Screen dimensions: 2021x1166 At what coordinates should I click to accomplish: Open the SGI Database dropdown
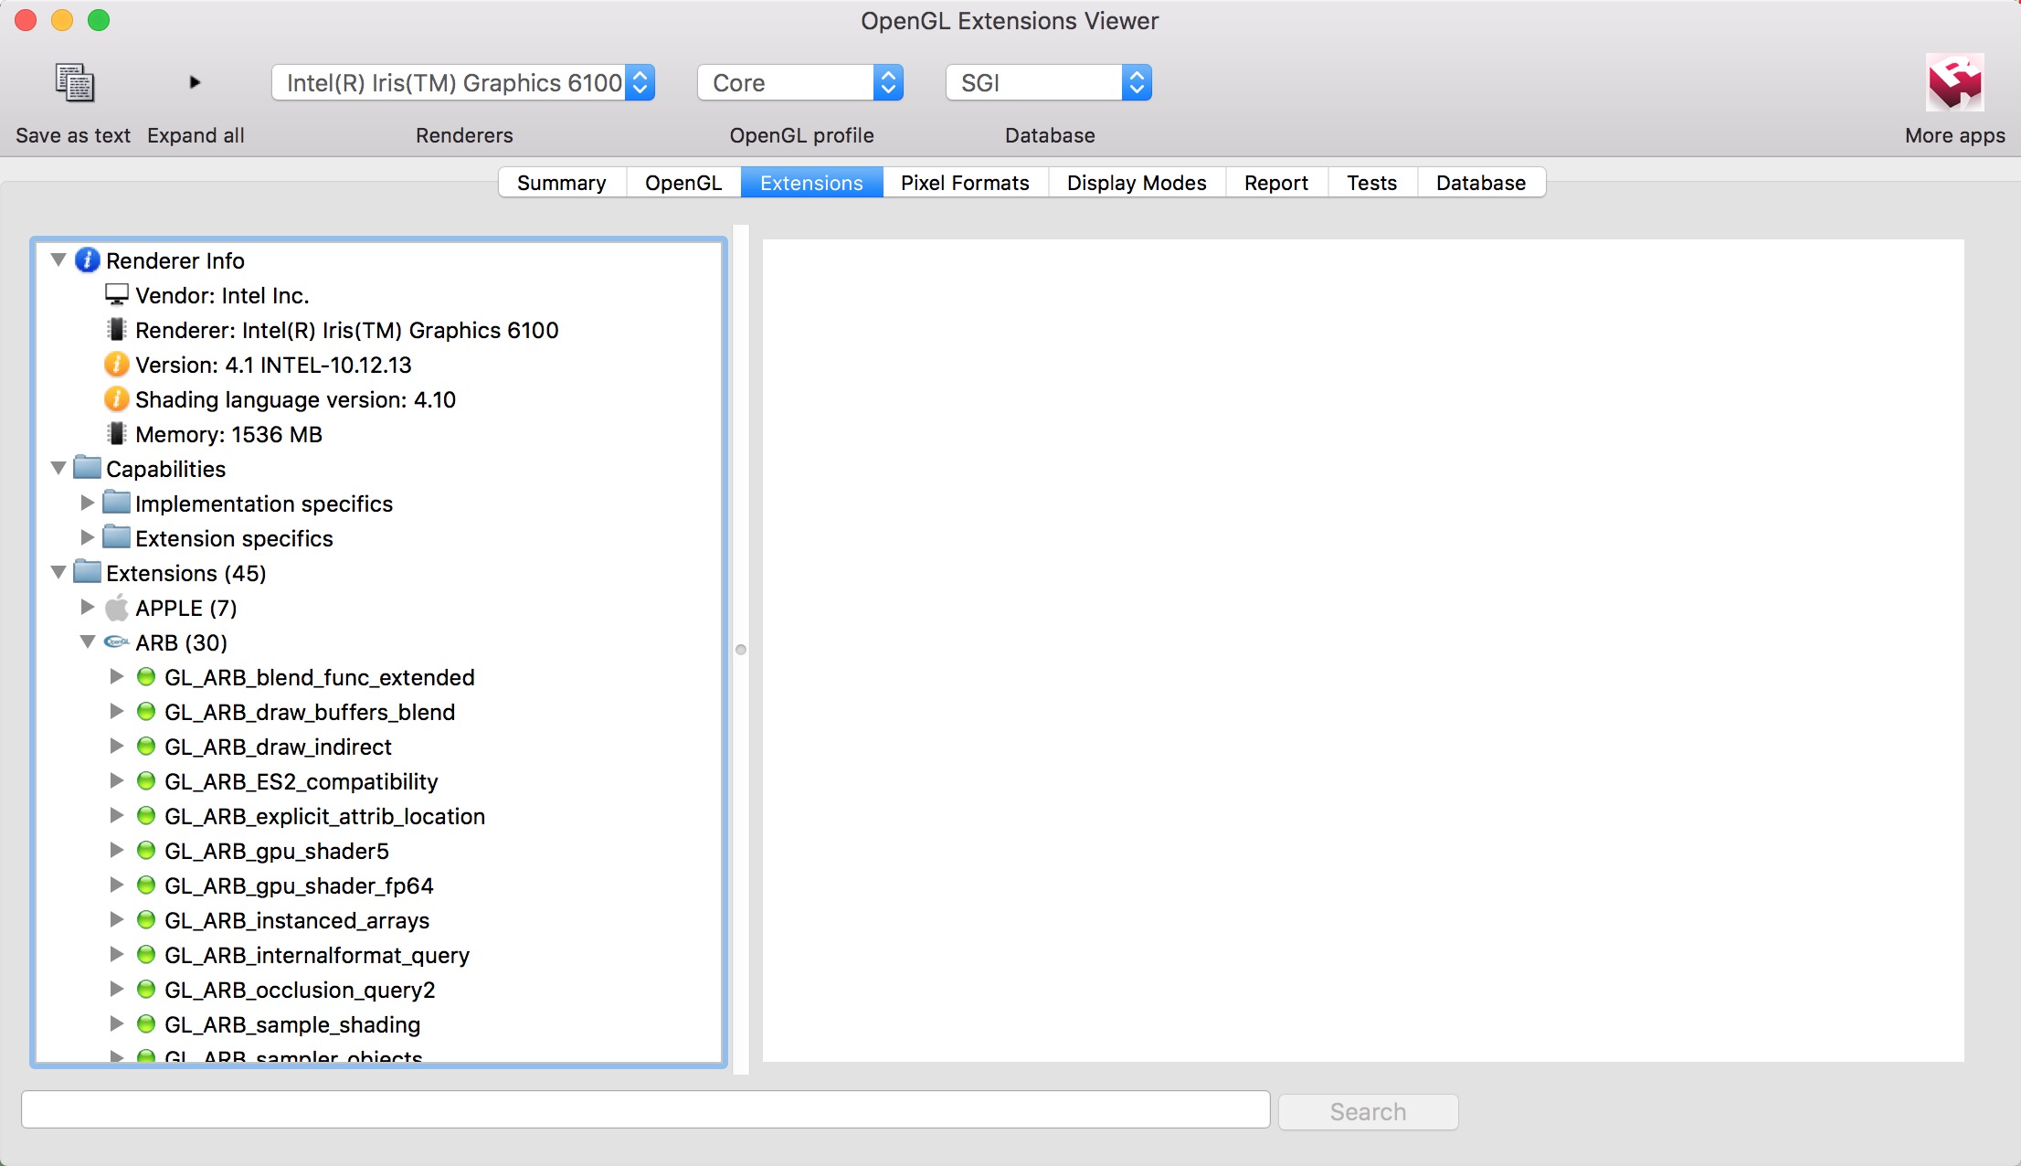point(1048,83)
